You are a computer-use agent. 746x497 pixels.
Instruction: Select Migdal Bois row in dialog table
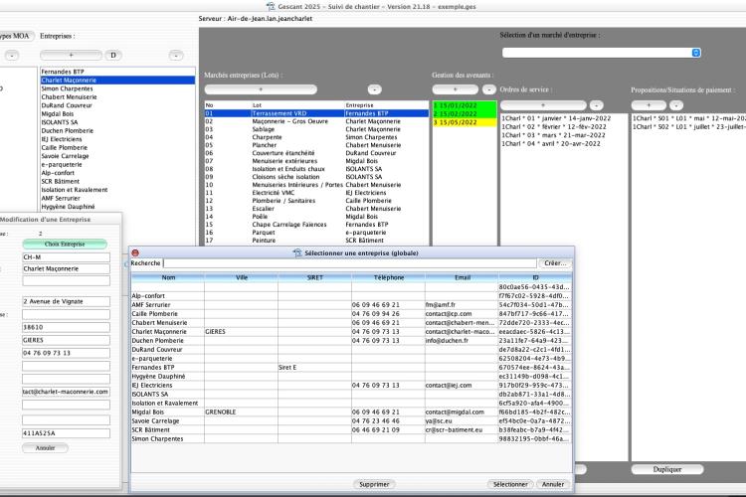pyautogui.click(x=351, y=412)
